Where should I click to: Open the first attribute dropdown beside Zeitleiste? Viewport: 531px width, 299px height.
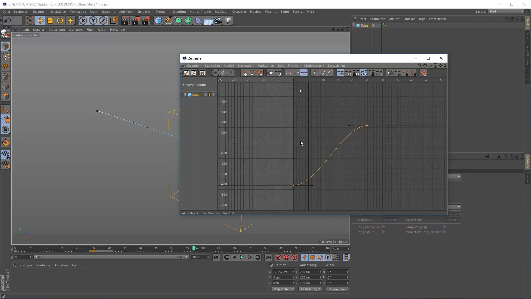click(x=454, y=177)
